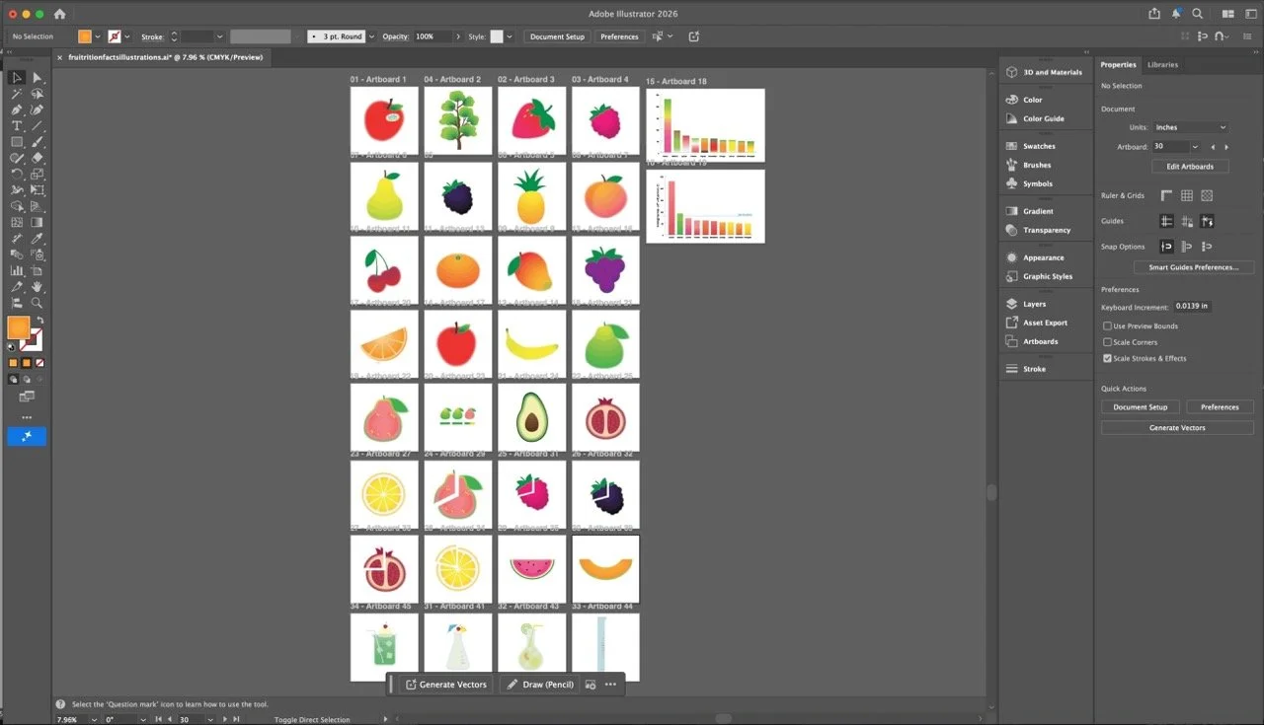1264x725 pixels.
Task: Toggle the Show Rulers icon
Action: point(1166,195)
